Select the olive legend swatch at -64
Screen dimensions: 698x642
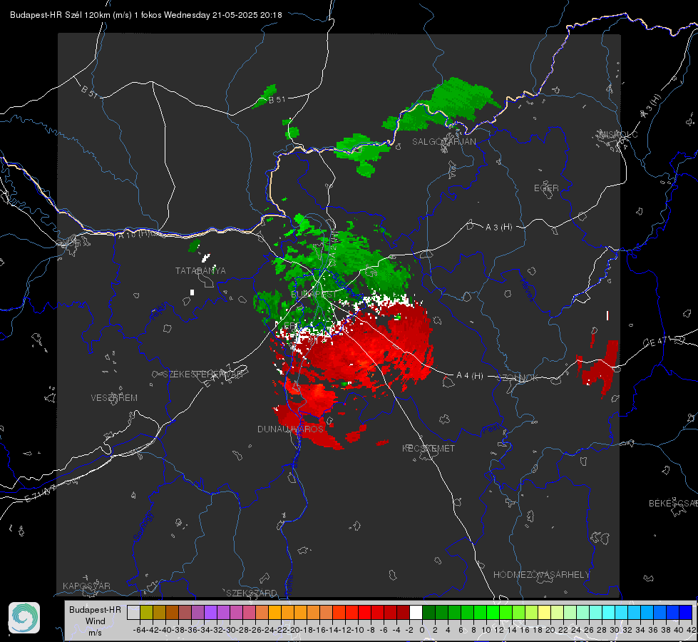pyautogui.click(x=146, y=612)
